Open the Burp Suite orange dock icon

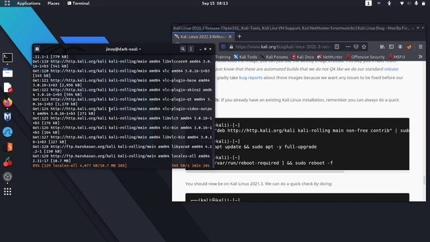8,147
